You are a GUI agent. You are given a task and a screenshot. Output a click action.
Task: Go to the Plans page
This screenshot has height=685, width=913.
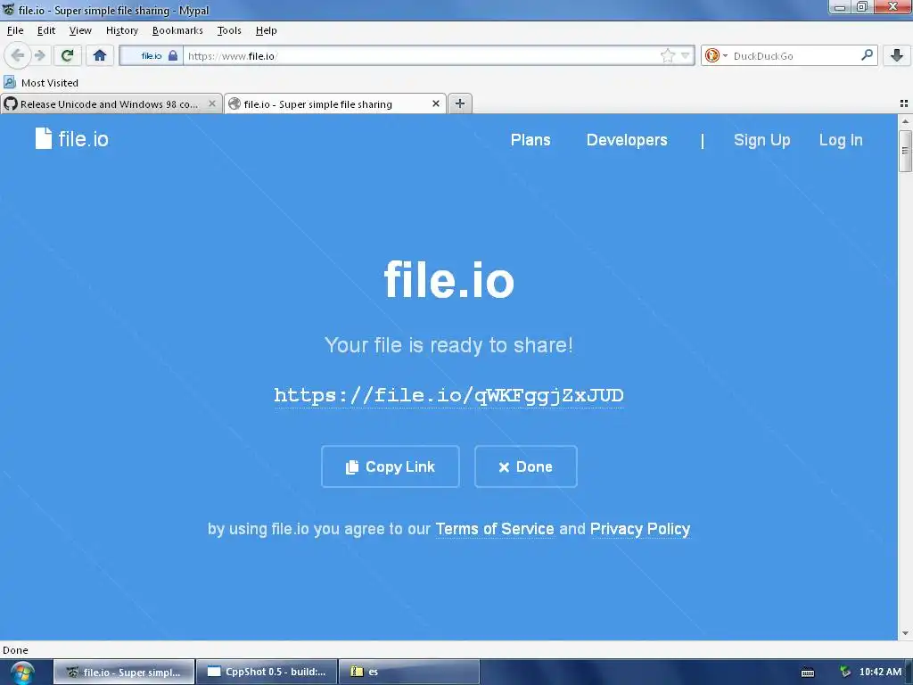click(x=531, y=140)
